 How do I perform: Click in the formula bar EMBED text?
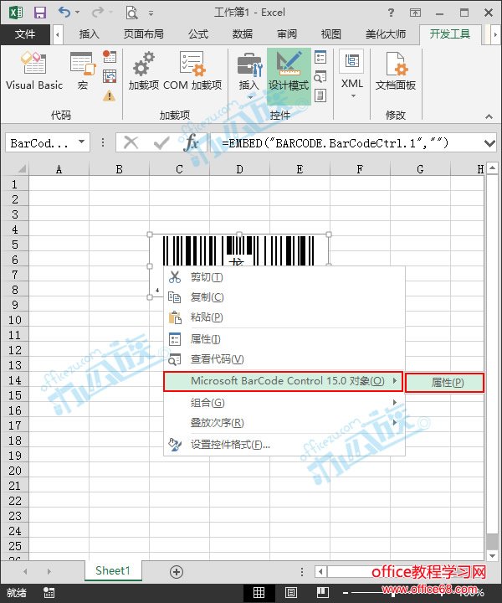(x=335, y=143)
